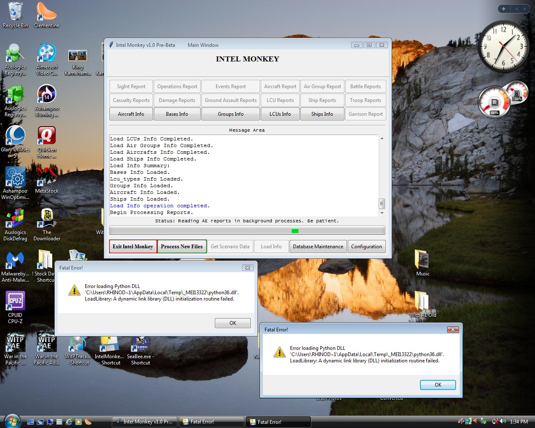Open Malwarebytes Anti-Malware

pyautogui.click(x=15, y=259)
